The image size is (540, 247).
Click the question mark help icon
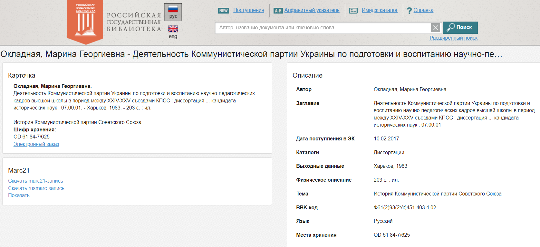(409, 11)
